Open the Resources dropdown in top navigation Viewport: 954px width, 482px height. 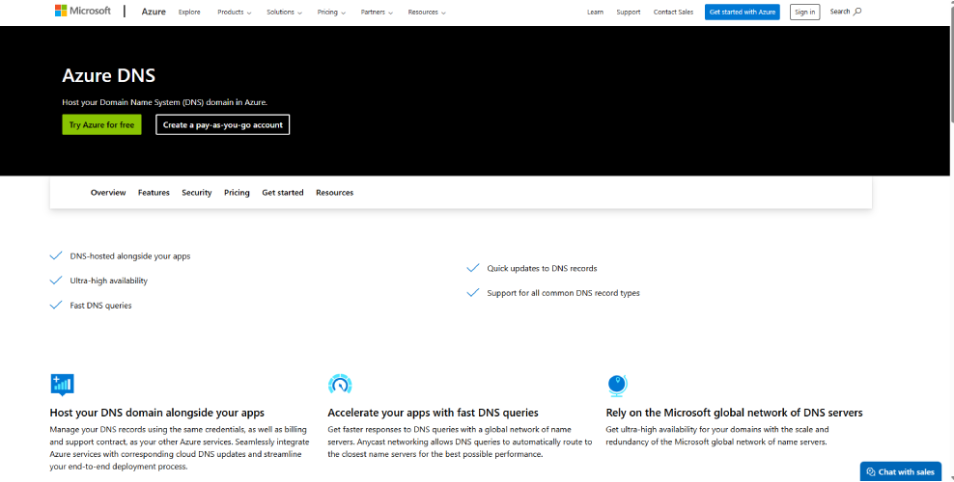427,13
